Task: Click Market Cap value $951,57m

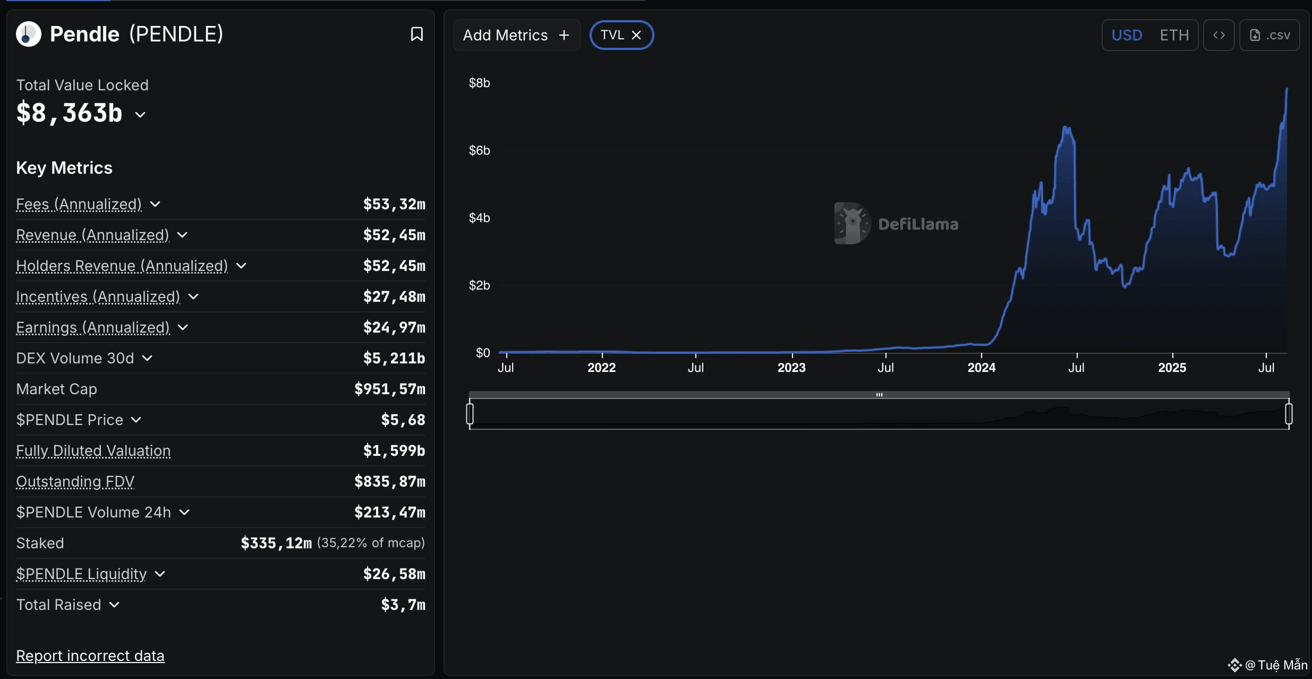Action: [390, 389]
